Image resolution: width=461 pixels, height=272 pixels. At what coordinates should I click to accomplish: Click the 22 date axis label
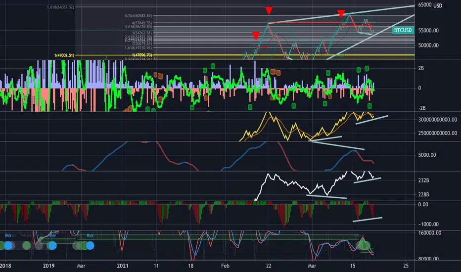point(269,266)
